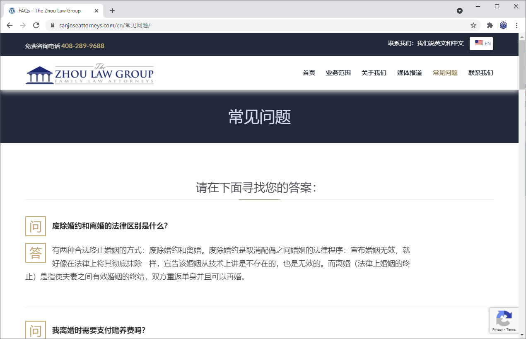Open Chrome three-dot menu
The image size is (526, 339).
coord(516,25)
